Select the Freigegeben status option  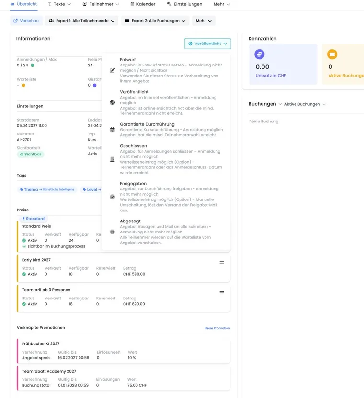166,197
